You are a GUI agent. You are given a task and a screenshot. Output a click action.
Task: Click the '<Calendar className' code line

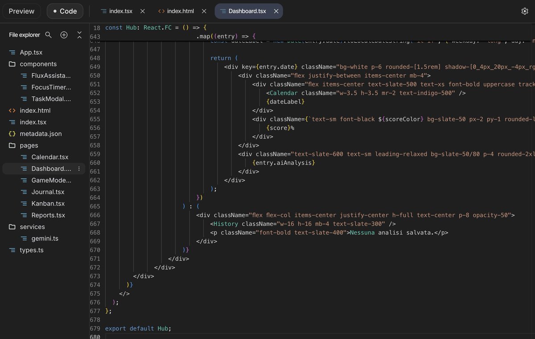coord(366,93)
